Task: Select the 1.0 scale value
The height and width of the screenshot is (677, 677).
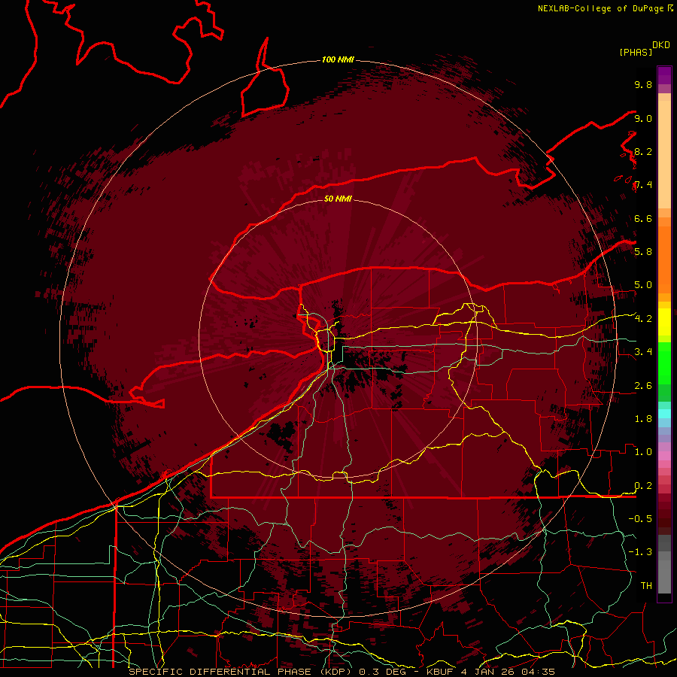Action: (643, 452)
